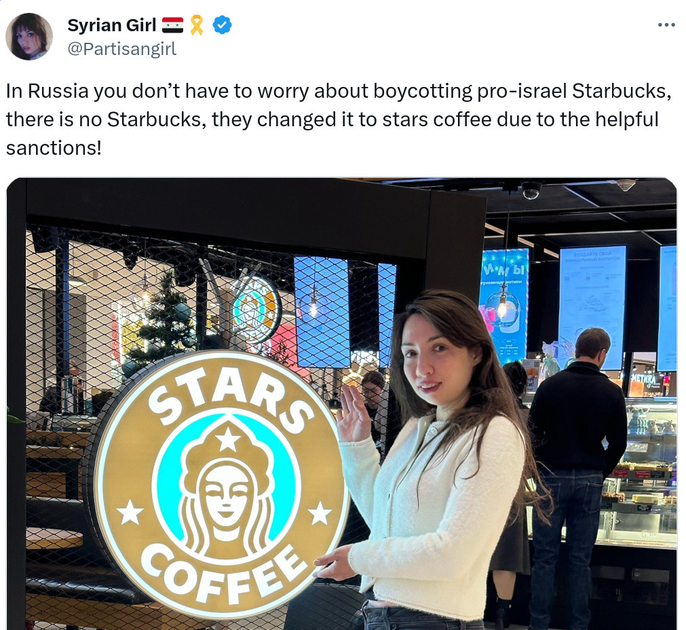This screenshot has width=686, height=630.
Task: Click the Syrian Girl display name
Action: pos(111,25)
